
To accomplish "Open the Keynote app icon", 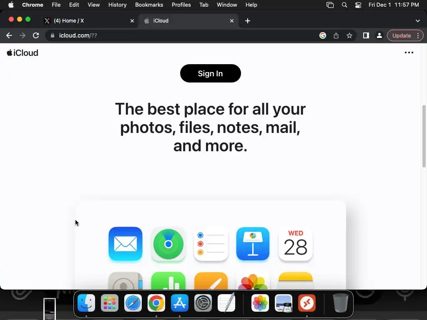I will pos(253,244).
